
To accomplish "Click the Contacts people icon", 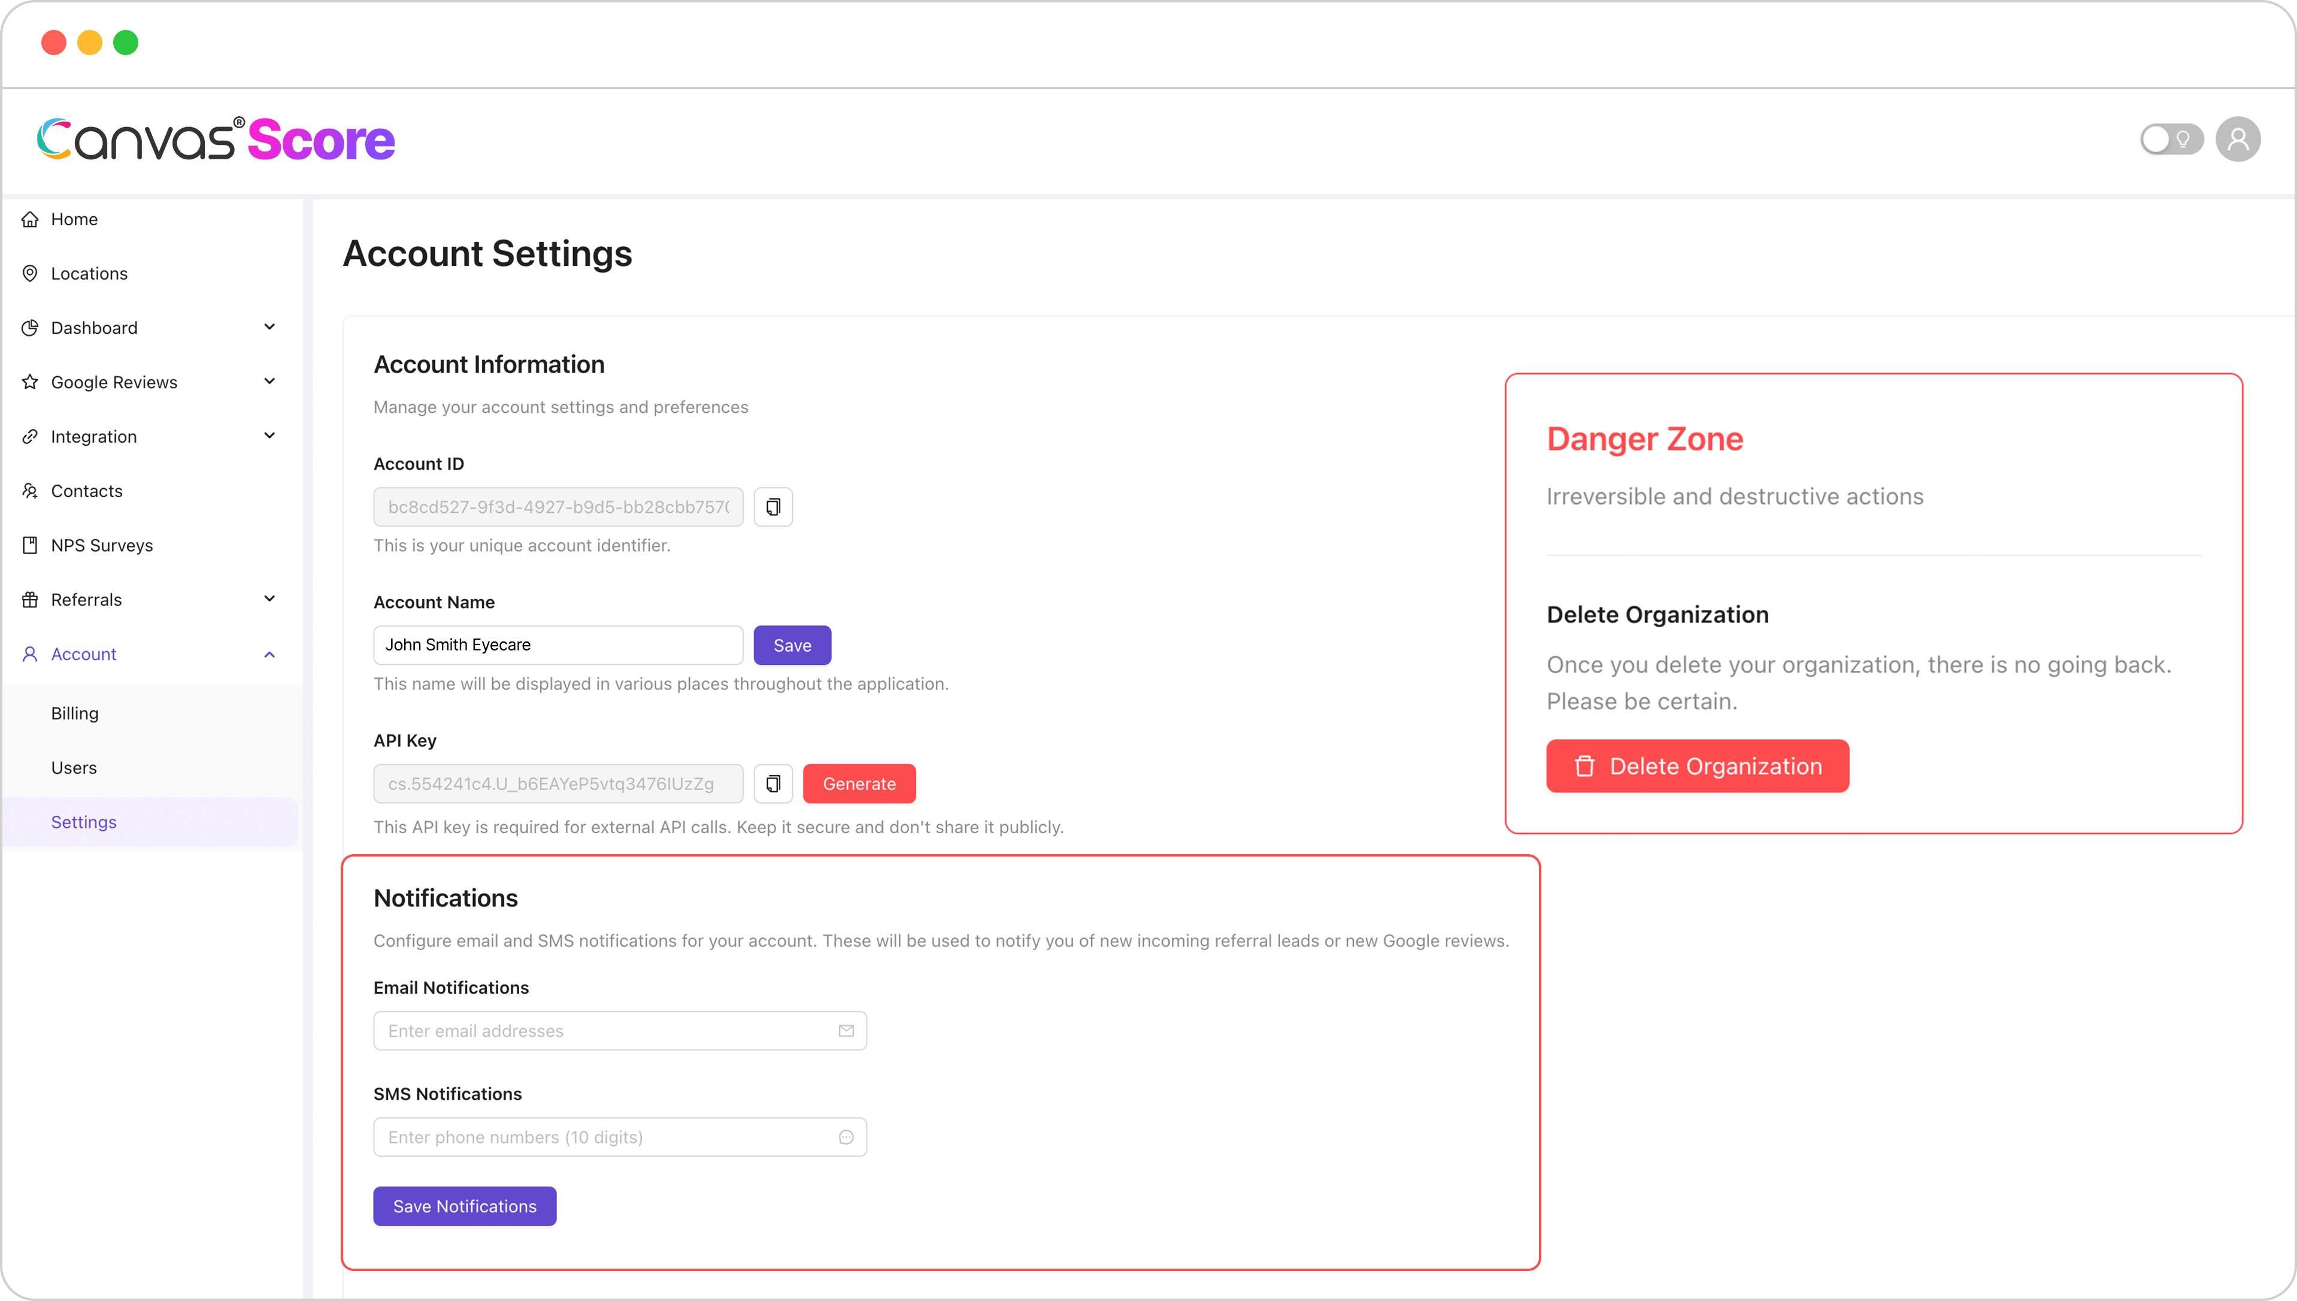I will coord(29,491).
